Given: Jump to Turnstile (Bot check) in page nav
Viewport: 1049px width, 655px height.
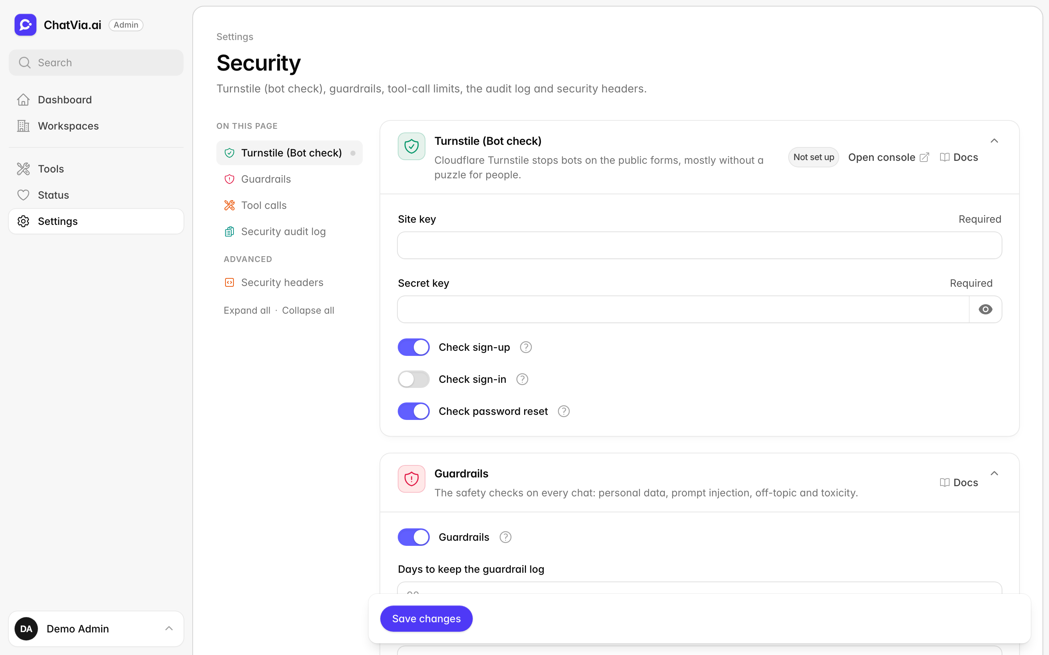Looking at the screenshot, I should (x=290, y=153).
